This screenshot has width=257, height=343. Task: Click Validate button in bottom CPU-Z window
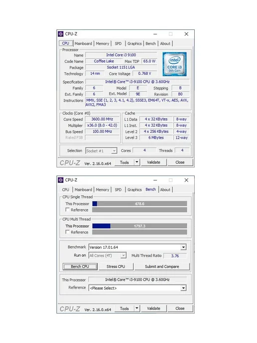pyautogui.click(x=153, y=309)
